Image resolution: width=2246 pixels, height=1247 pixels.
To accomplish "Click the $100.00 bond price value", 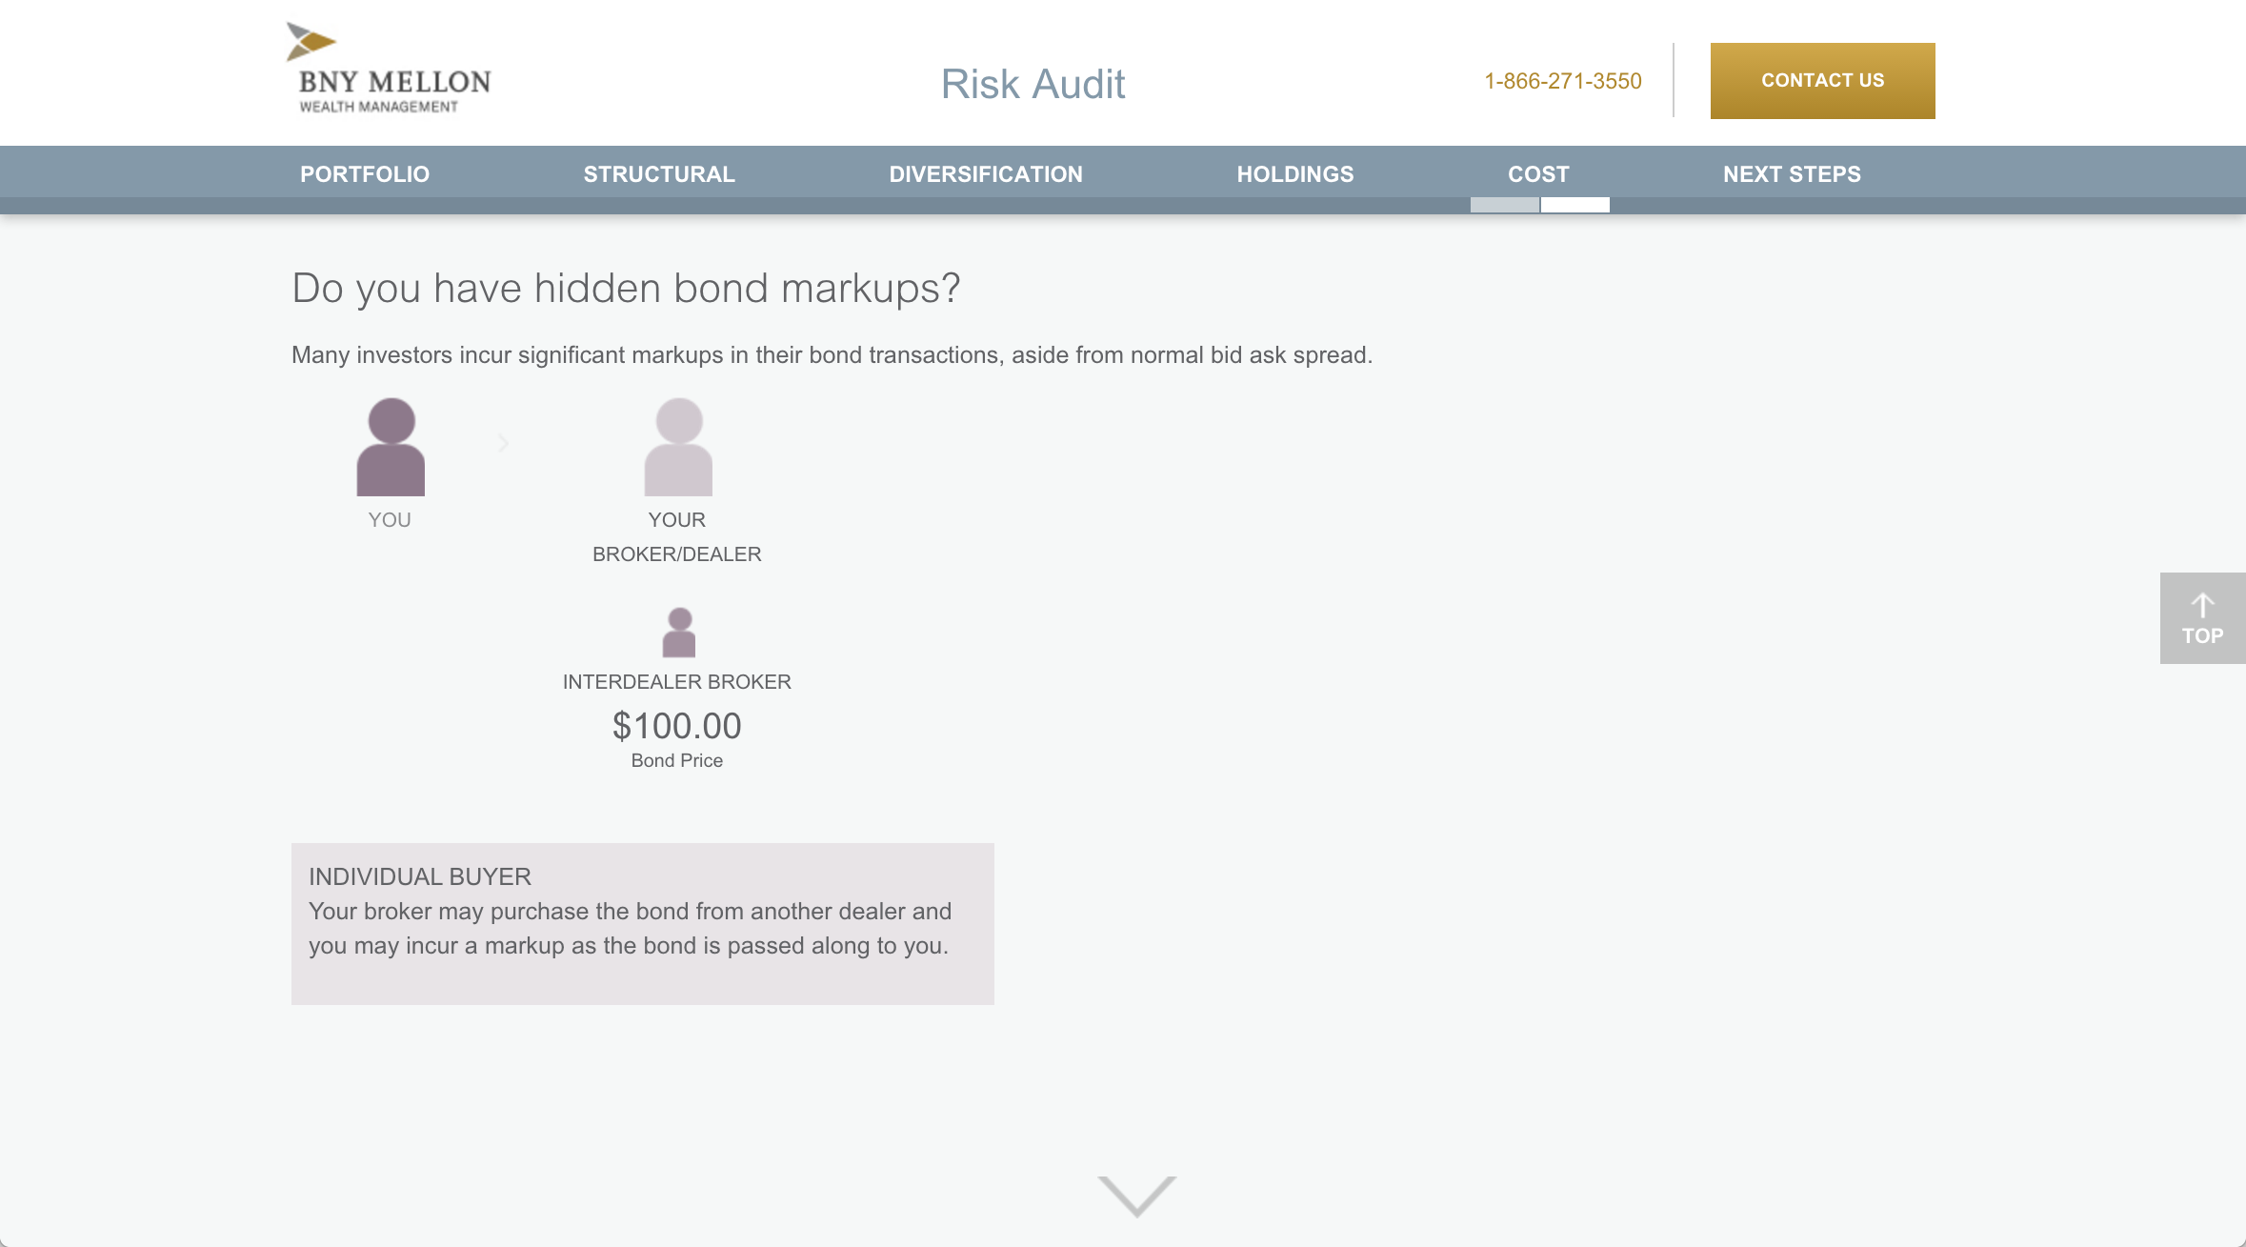I will click(x=676, y=726).
